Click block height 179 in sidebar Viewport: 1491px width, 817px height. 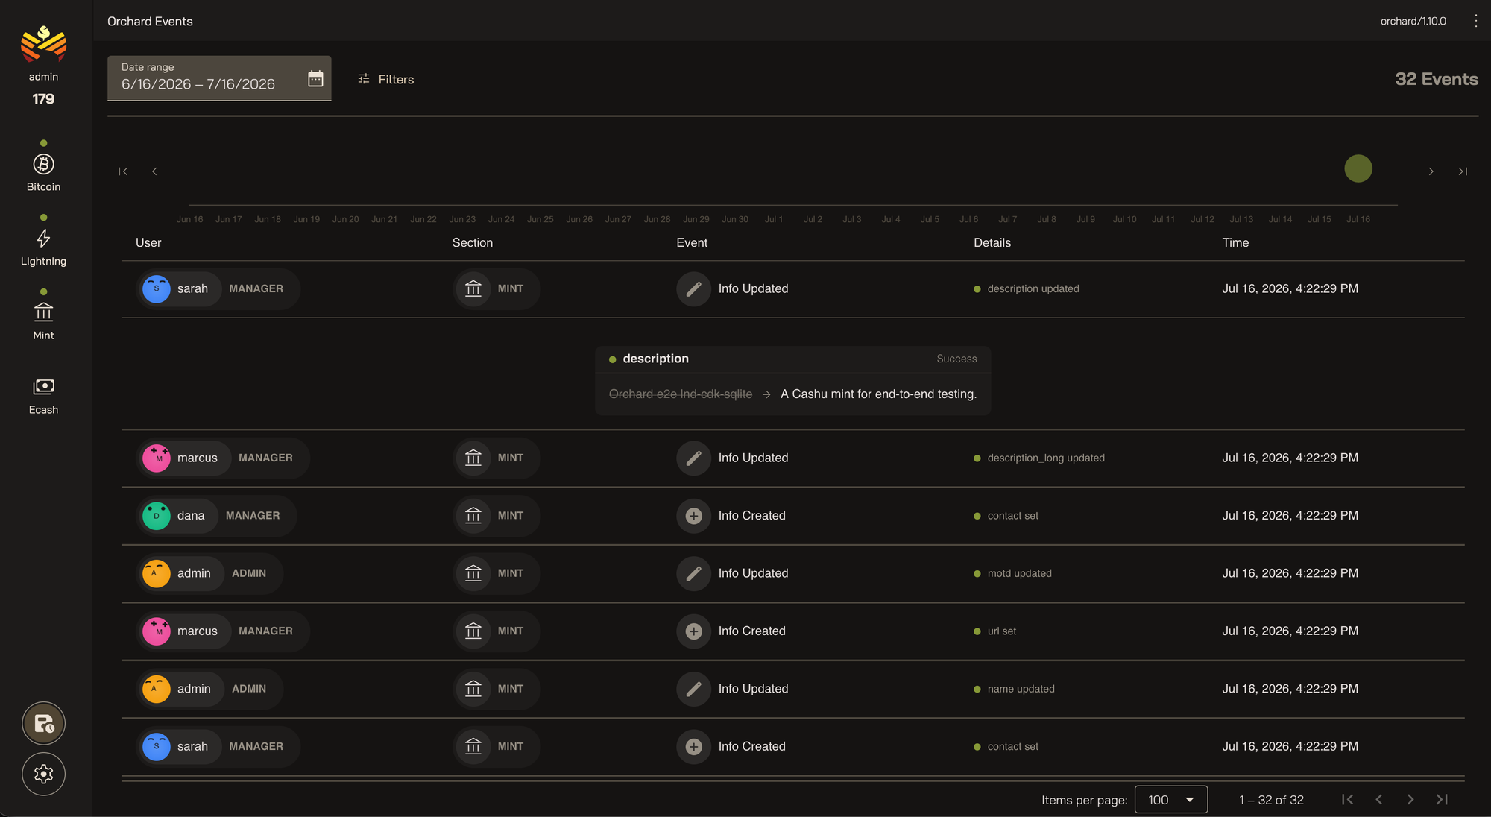43,99
